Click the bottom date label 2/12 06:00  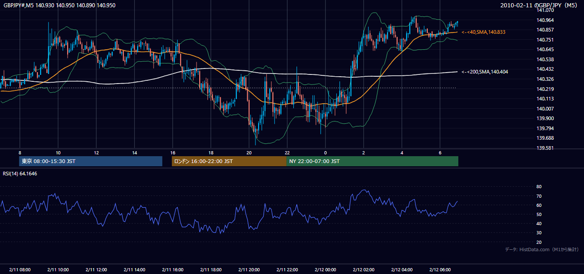point(440,270)
